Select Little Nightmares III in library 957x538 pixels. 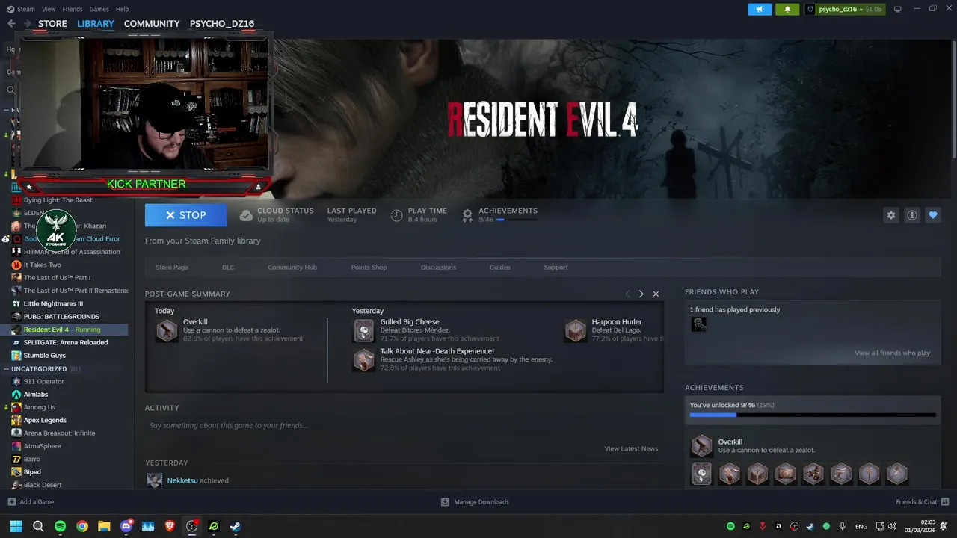[x=53, y=303]
